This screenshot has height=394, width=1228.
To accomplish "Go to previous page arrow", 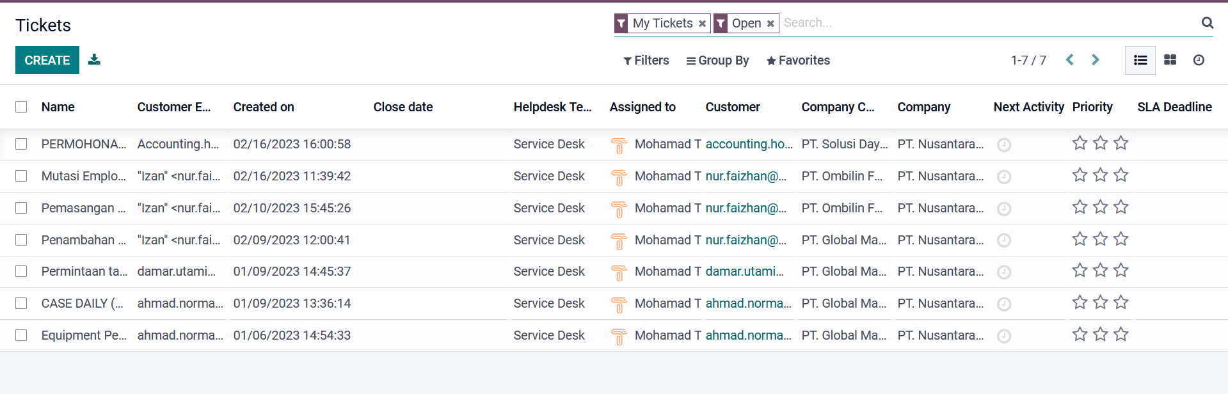I will (1069, 60).
